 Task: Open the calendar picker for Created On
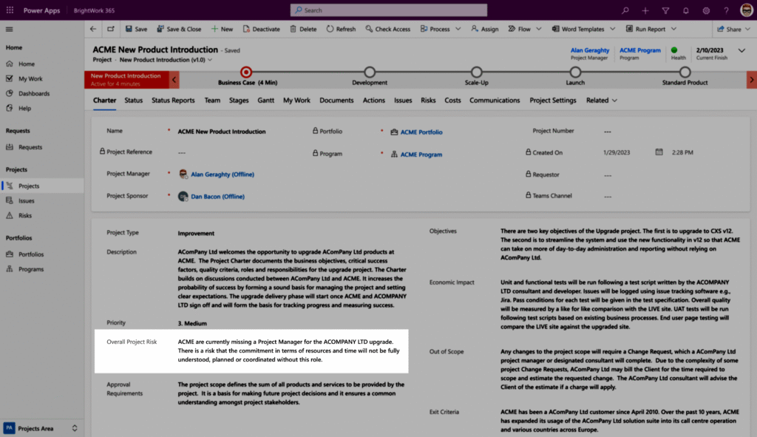click(659, 152)
